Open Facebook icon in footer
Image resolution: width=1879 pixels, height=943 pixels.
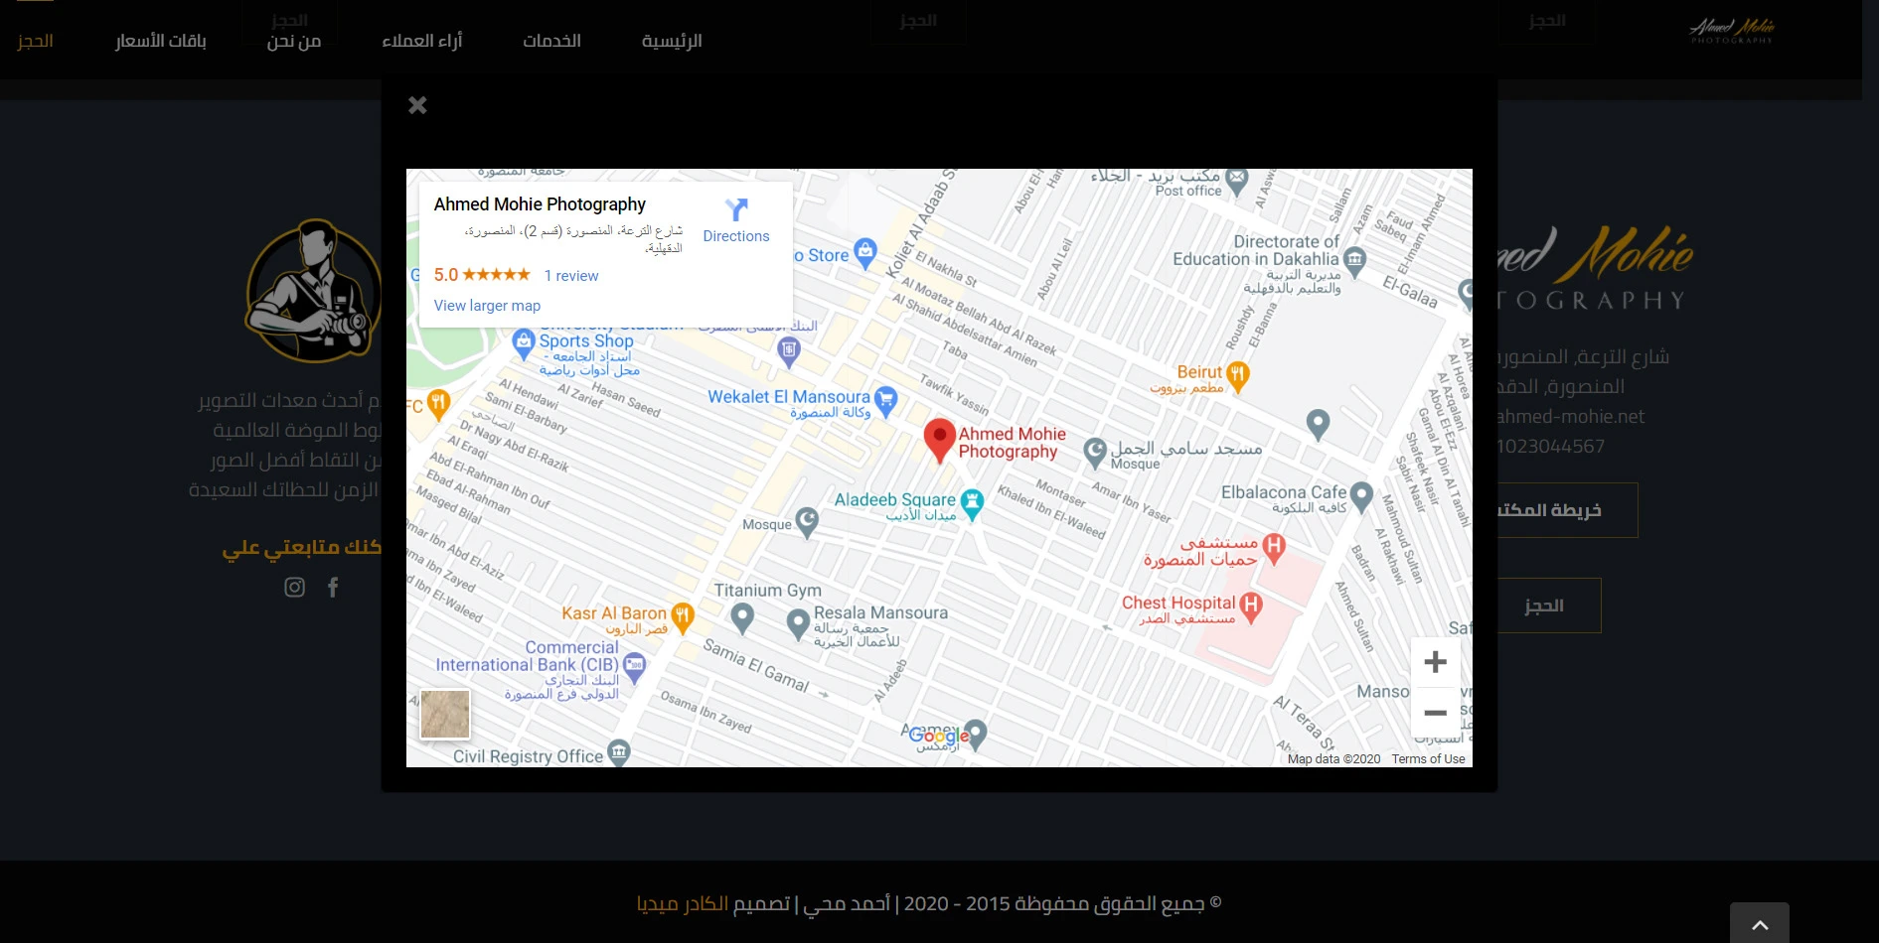[x=333, y=588]
